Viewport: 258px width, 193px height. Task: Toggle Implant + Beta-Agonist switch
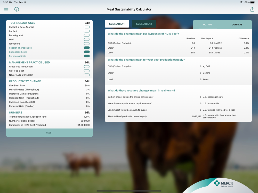[x=87, y=27]
